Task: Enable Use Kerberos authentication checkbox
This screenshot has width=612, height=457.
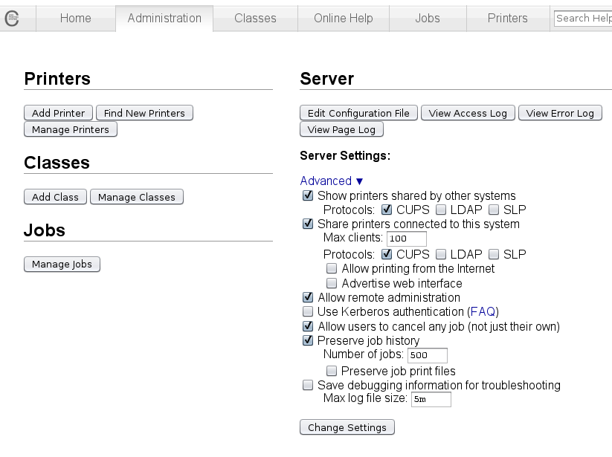Action: coord(308,311)
